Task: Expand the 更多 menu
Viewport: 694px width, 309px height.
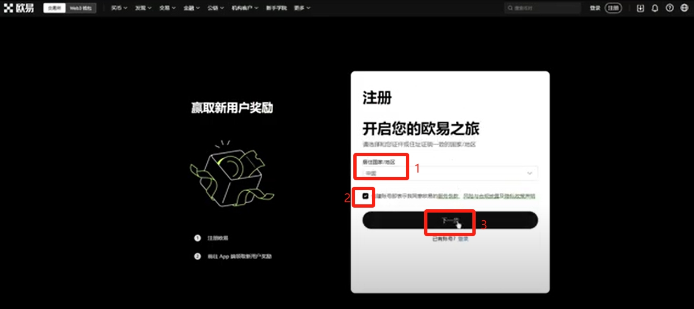Action: pyautogui.click(x=302, y=8)
